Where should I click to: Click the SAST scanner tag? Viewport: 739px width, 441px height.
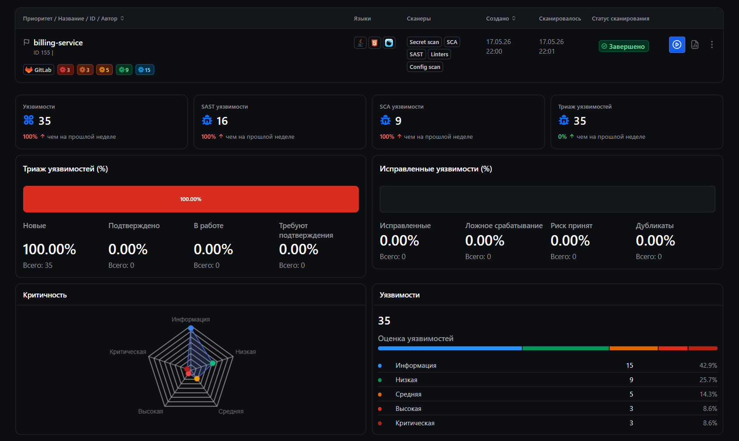click(416, 54)
